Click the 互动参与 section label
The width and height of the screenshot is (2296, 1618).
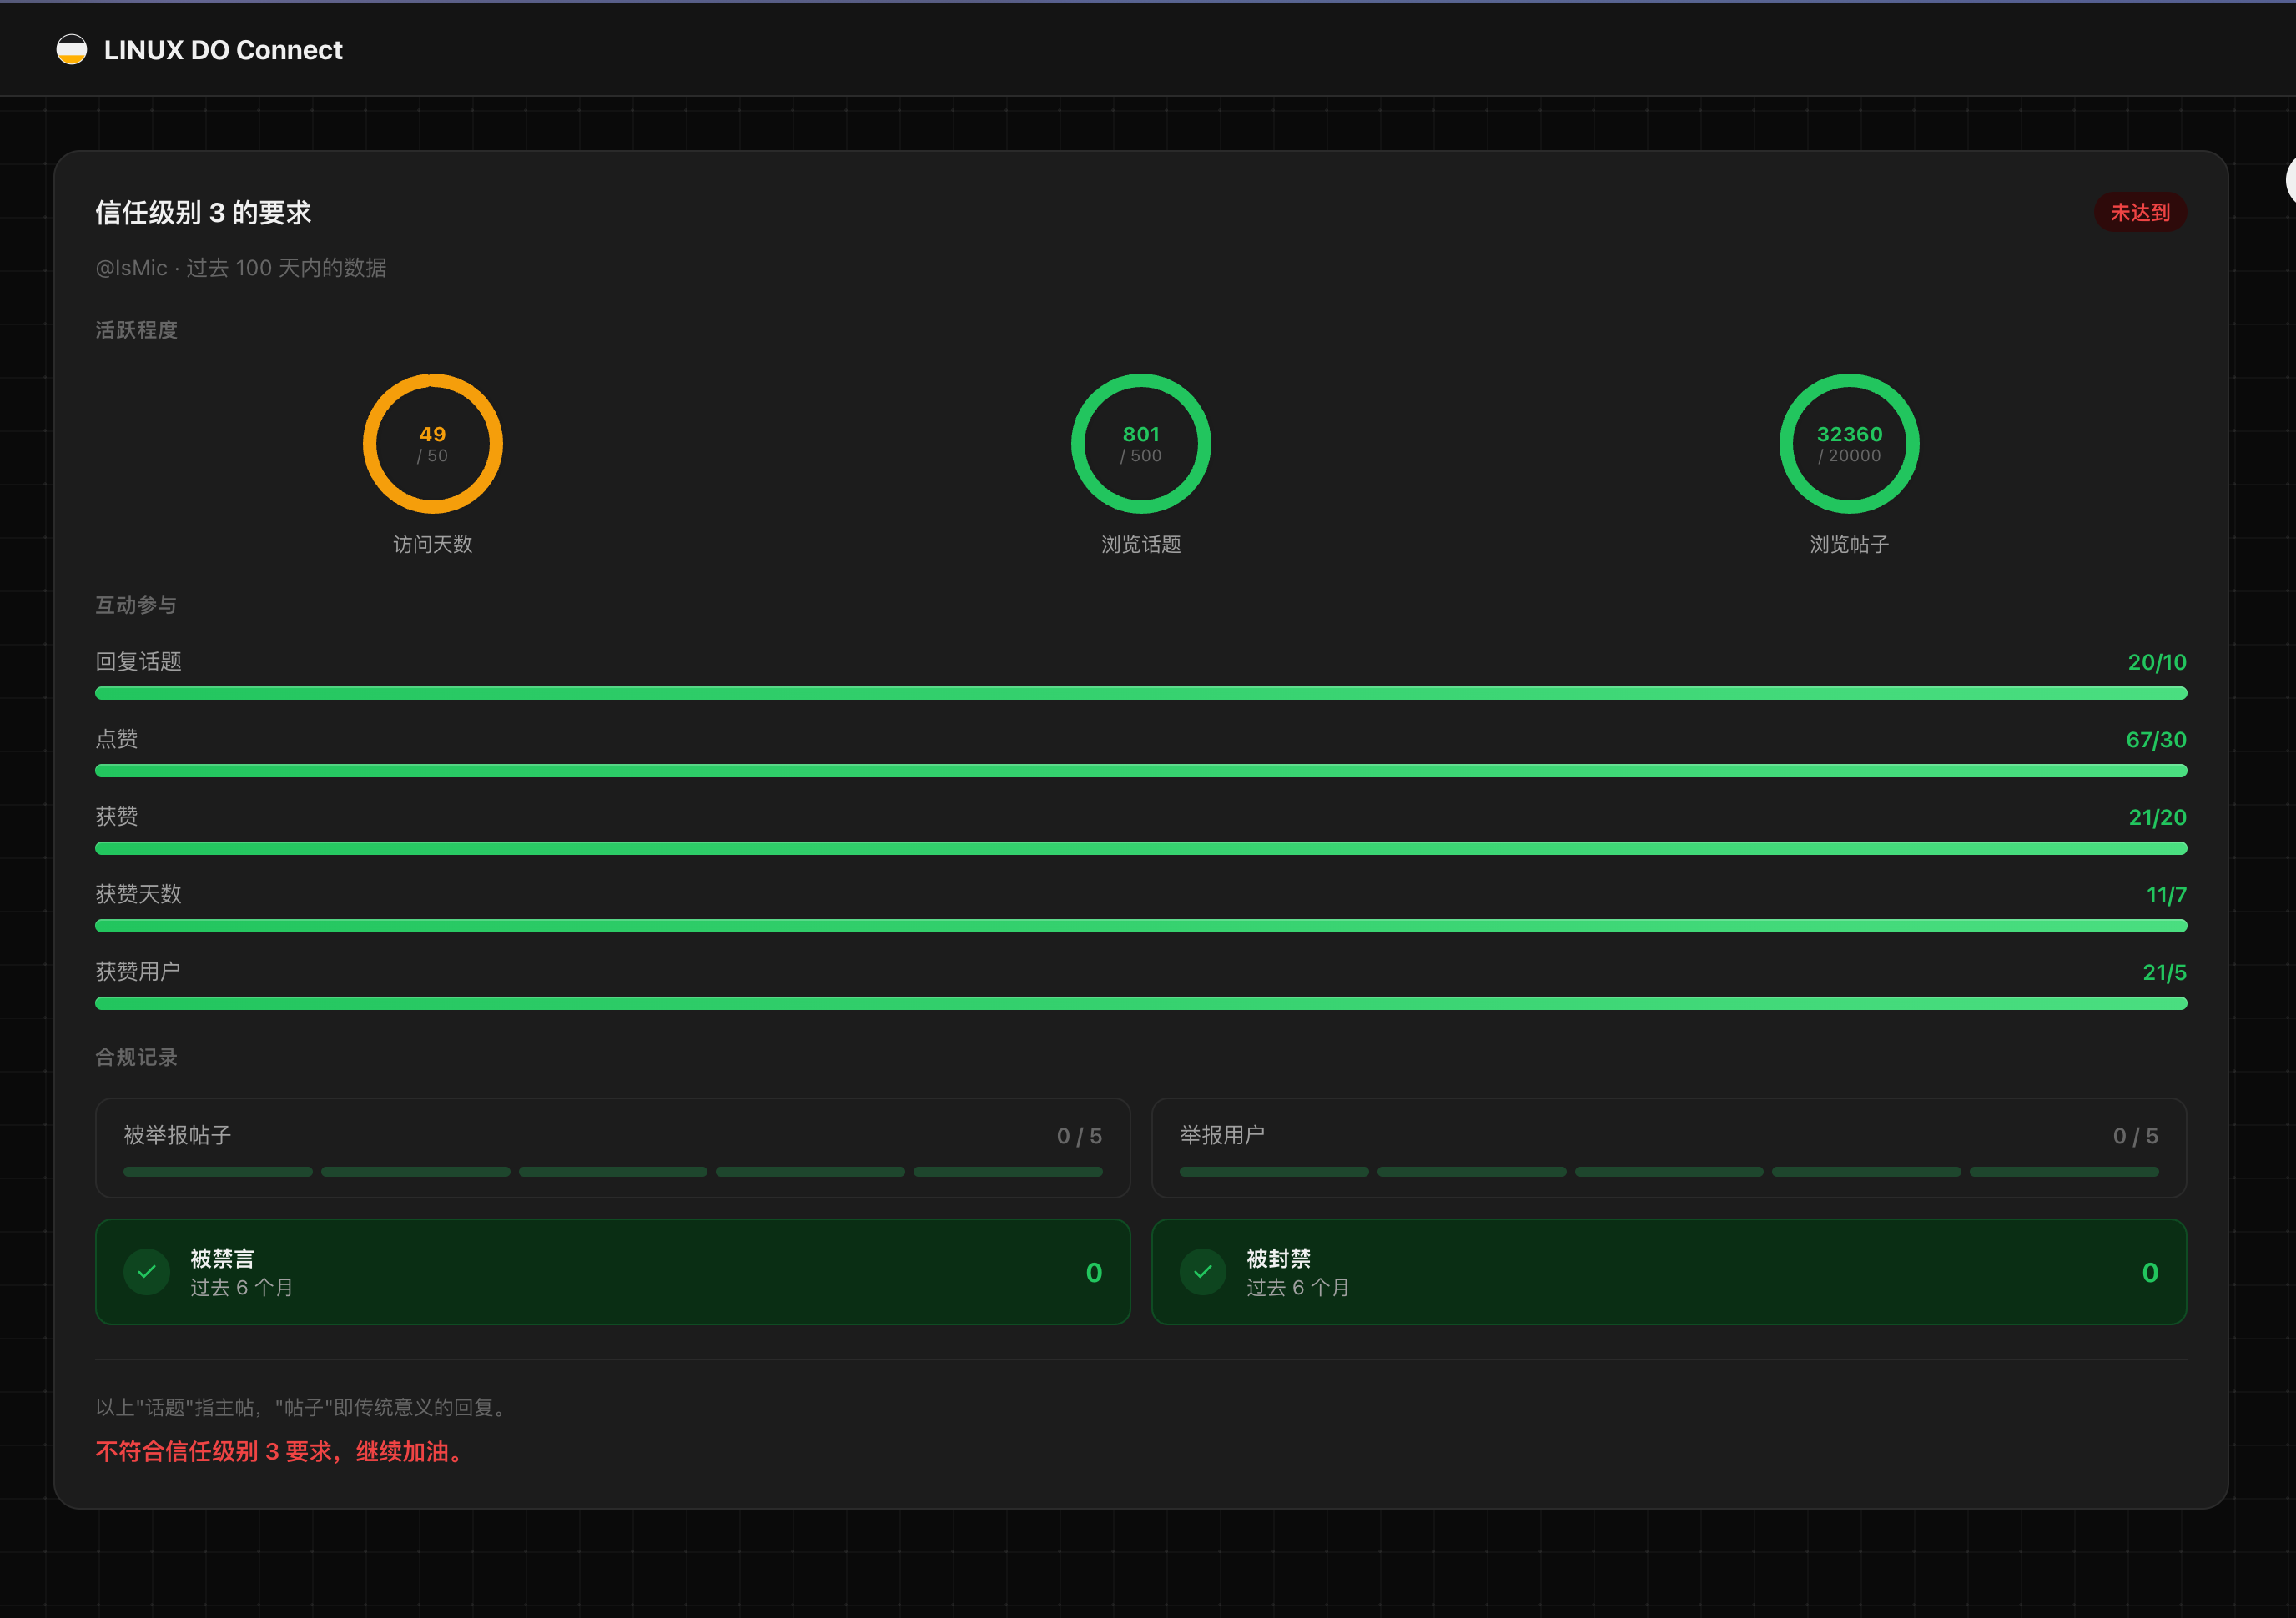pos(136,605)
